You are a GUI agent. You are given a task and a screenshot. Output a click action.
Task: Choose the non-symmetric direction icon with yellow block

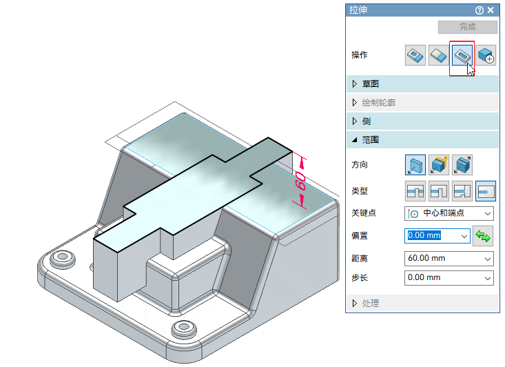pos(439,165)
